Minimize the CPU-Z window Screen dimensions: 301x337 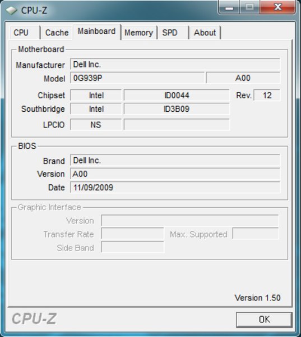pos(229,7)
